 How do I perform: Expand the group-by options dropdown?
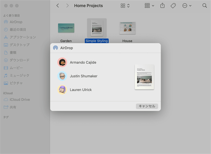point(149,6)
